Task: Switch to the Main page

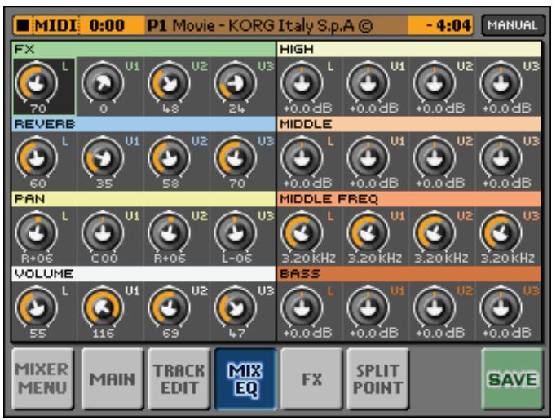Action: [112, 378]
